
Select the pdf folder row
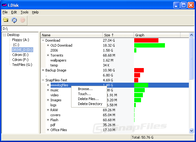[x=53, y=125]
